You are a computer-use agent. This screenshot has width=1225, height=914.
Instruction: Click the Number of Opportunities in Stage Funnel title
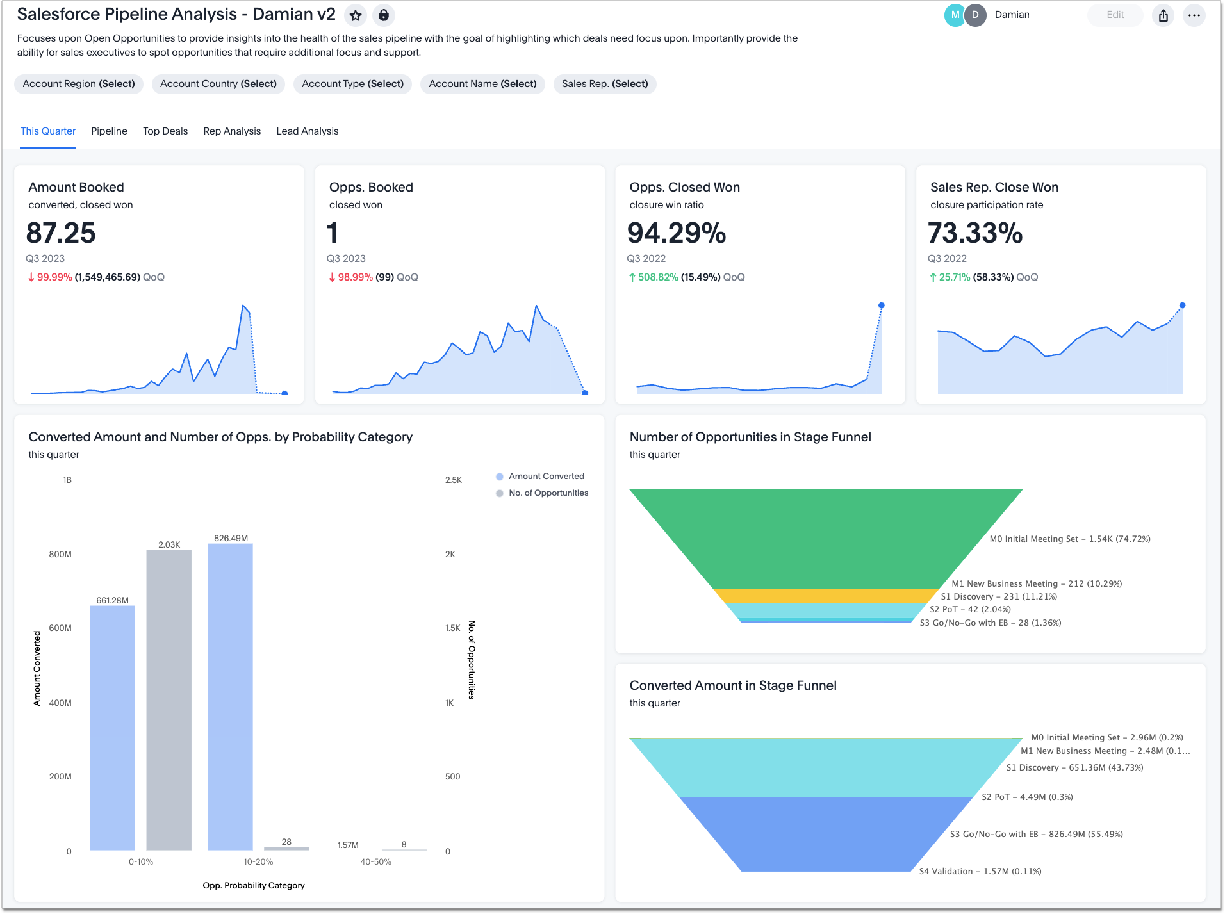(750, 437)
